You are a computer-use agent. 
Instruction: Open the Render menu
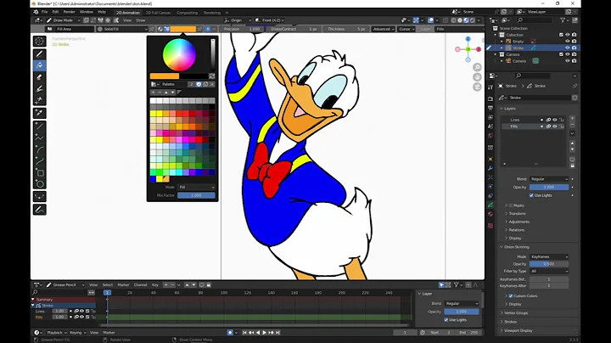click(x=69, y=12)
